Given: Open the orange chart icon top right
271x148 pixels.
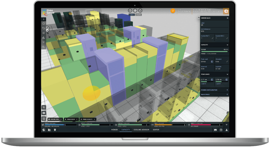Looking at the screenshot, I should coord(226,11).
